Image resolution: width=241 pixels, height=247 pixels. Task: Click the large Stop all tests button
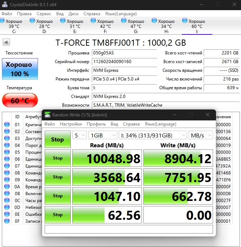click(x=58, y=139)
